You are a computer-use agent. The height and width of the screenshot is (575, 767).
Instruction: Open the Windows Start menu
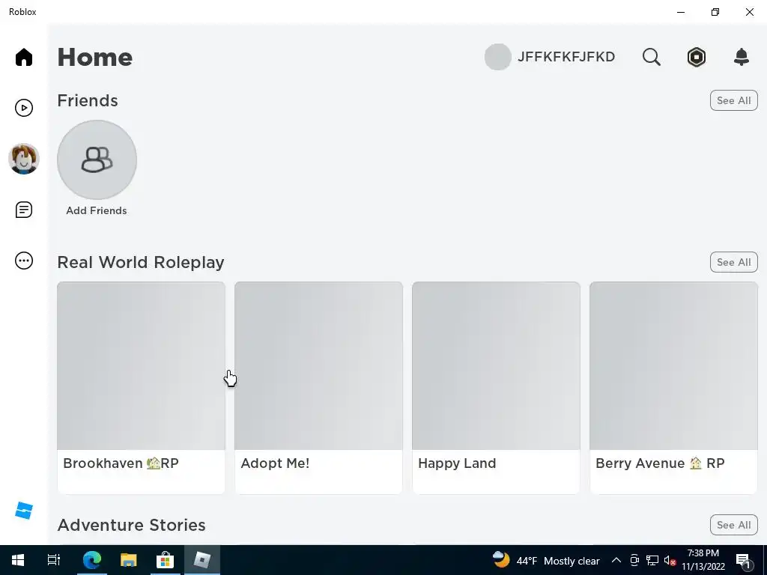click(x=18, y=560)
